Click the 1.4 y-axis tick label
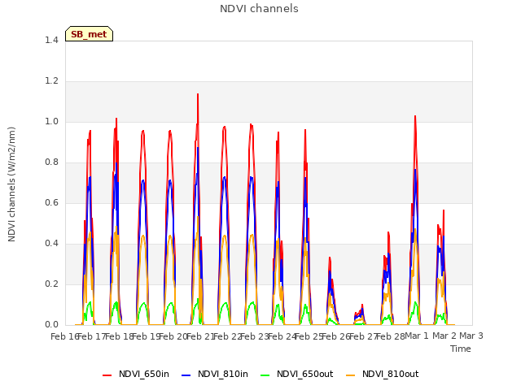This screenshot has width=521, height=390. coord(51,40)
